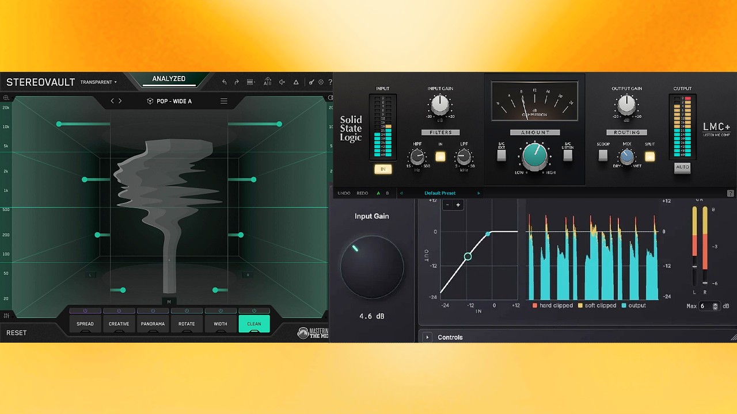Select preset slot A in SSL toolbar
This screenshot has height=414, width=737.
(x=378, y=193)
